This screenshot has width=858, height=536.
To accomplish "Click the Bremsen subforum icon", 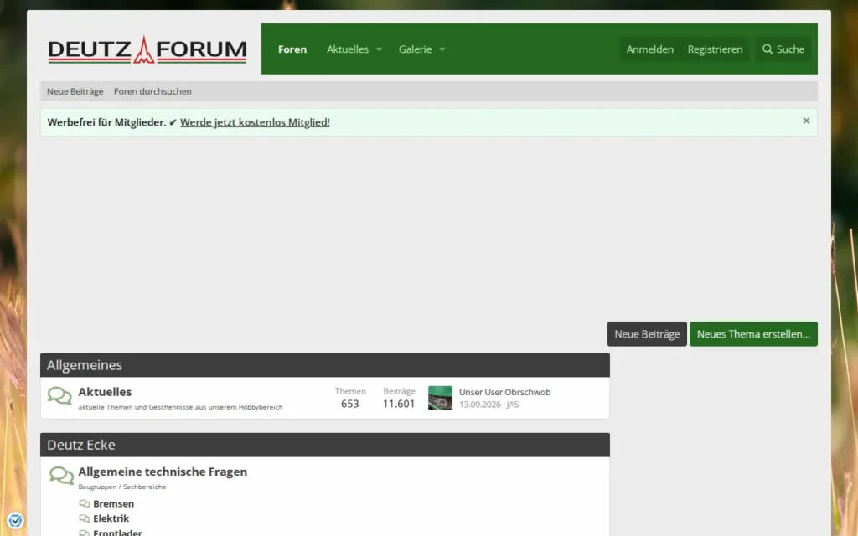I will coord(85,503).
